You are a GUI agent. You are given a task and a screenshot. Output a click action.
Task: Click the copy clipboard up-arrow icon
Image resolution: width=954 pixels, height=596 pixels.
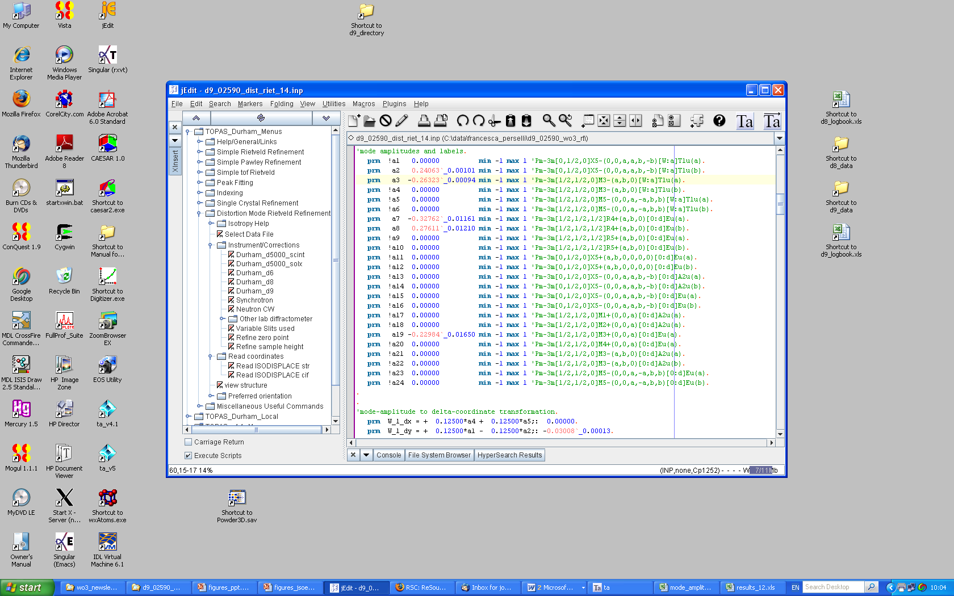pos(511,120)
